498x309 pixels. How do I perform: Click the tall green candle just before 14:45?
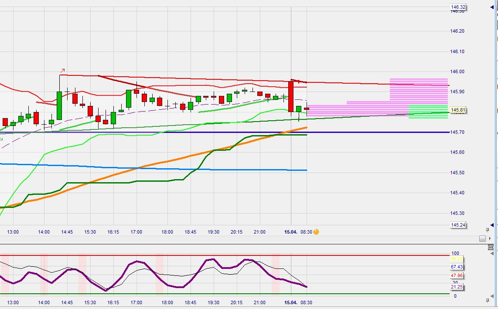click(59, 105)
